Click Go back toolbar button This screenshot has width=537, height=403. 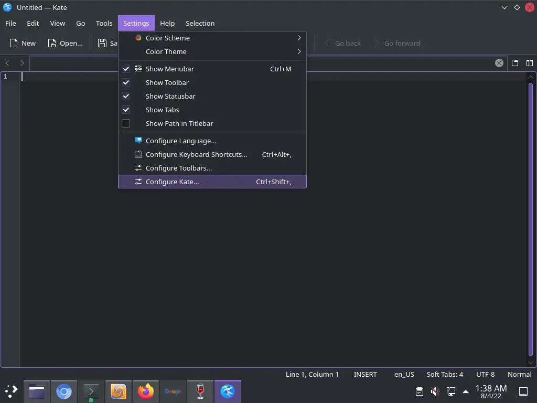pyautogui.click(x=343, y=43)
